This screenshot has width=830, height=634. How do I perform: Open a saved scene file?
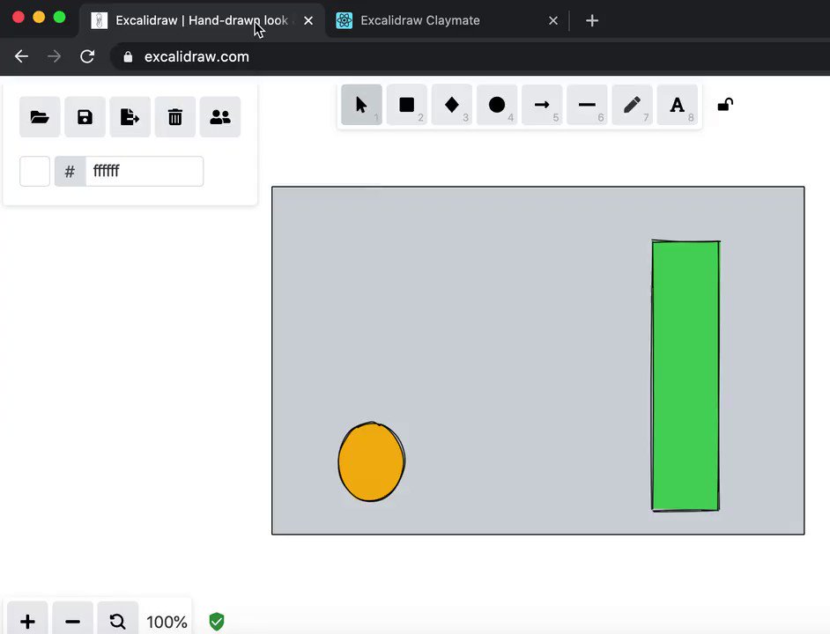point(40,116)
